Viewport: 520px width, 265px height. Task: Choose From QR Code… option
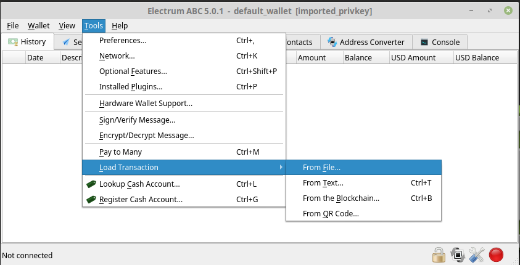coord(363,214)
